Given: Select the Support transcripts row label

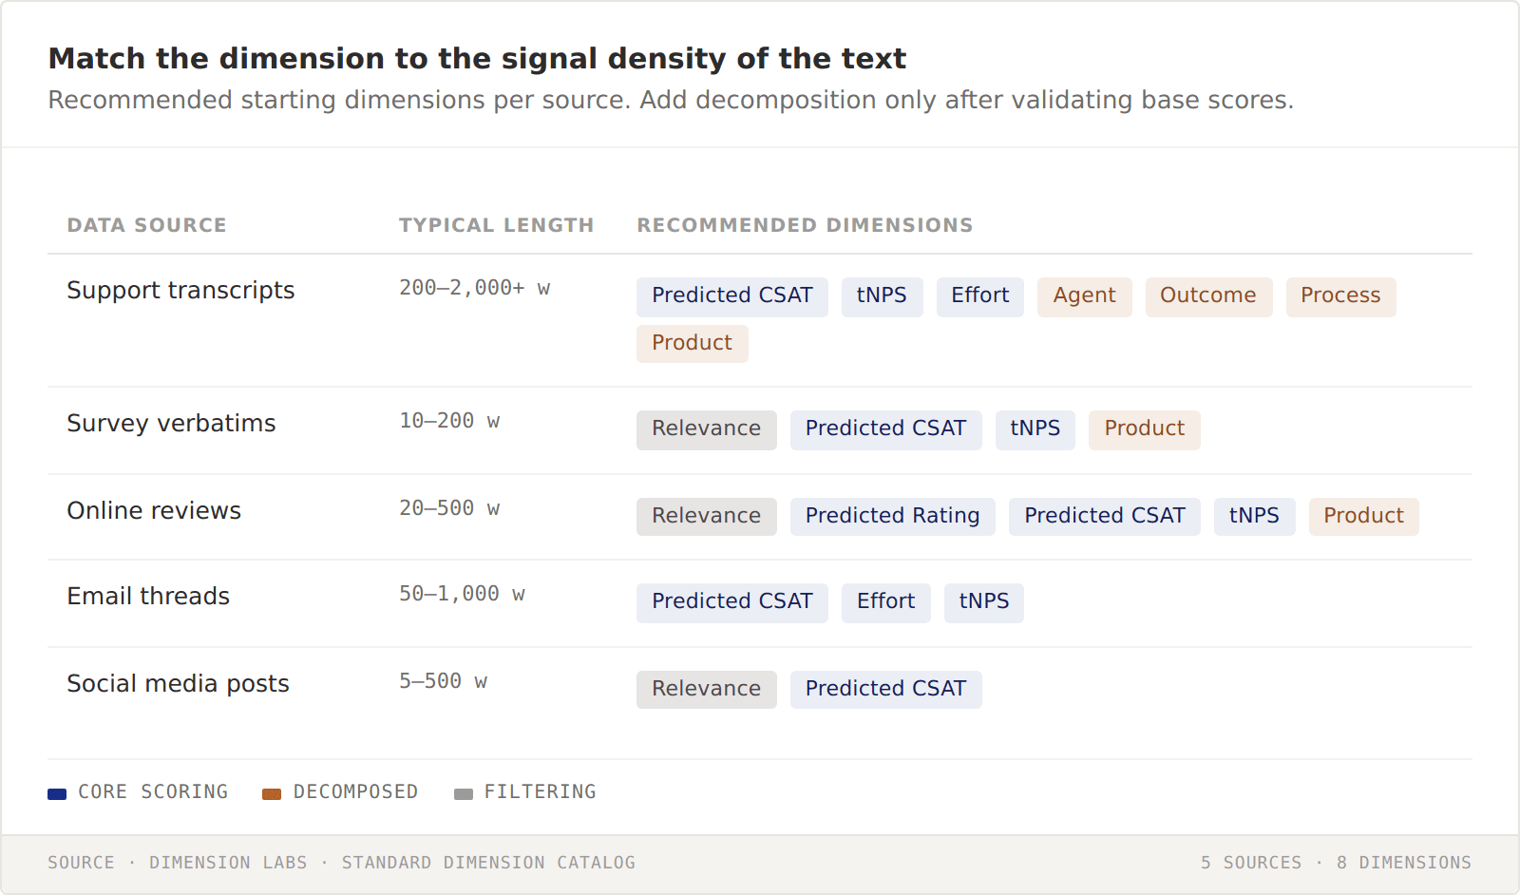Looking at the screenshot, I should pos(180,291).
